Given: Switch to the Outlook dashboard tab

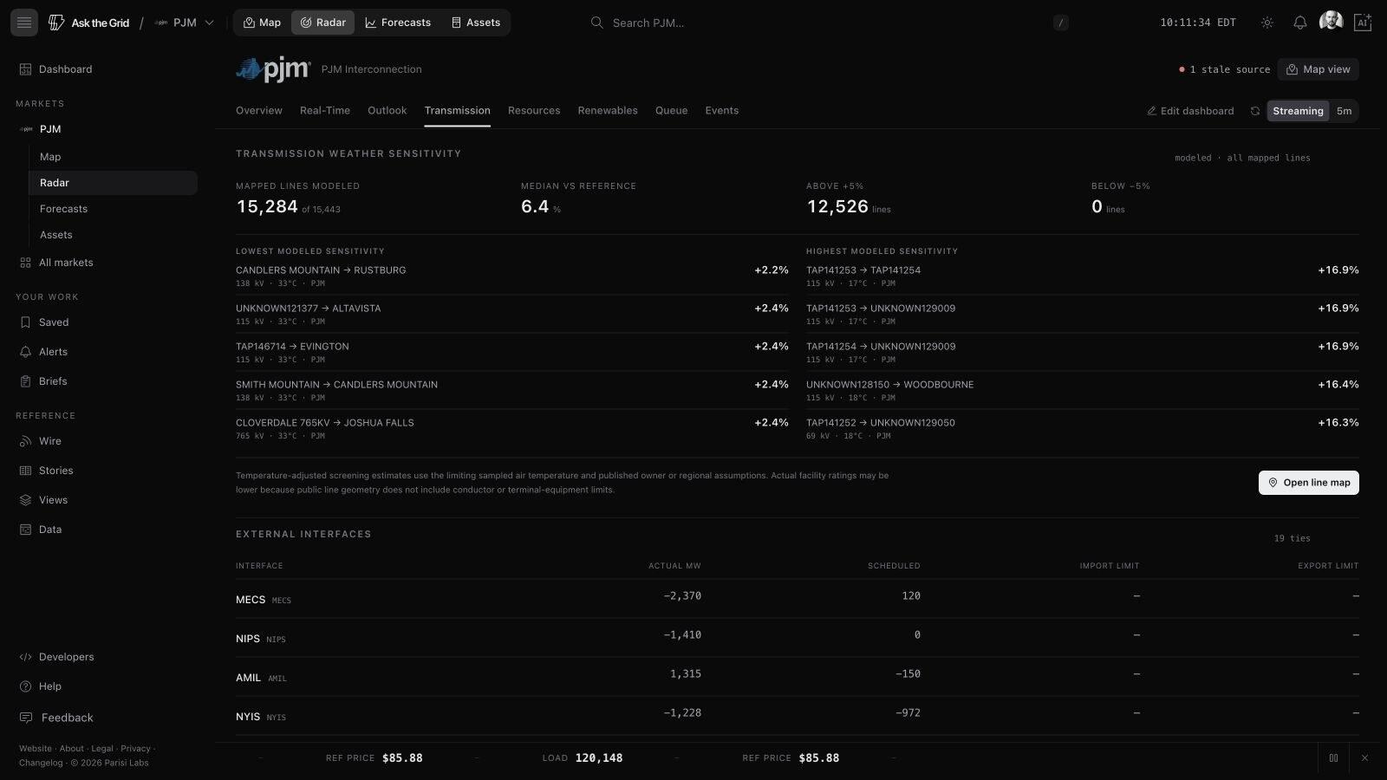Looking at the screenshot, I should tap(387, 111).
